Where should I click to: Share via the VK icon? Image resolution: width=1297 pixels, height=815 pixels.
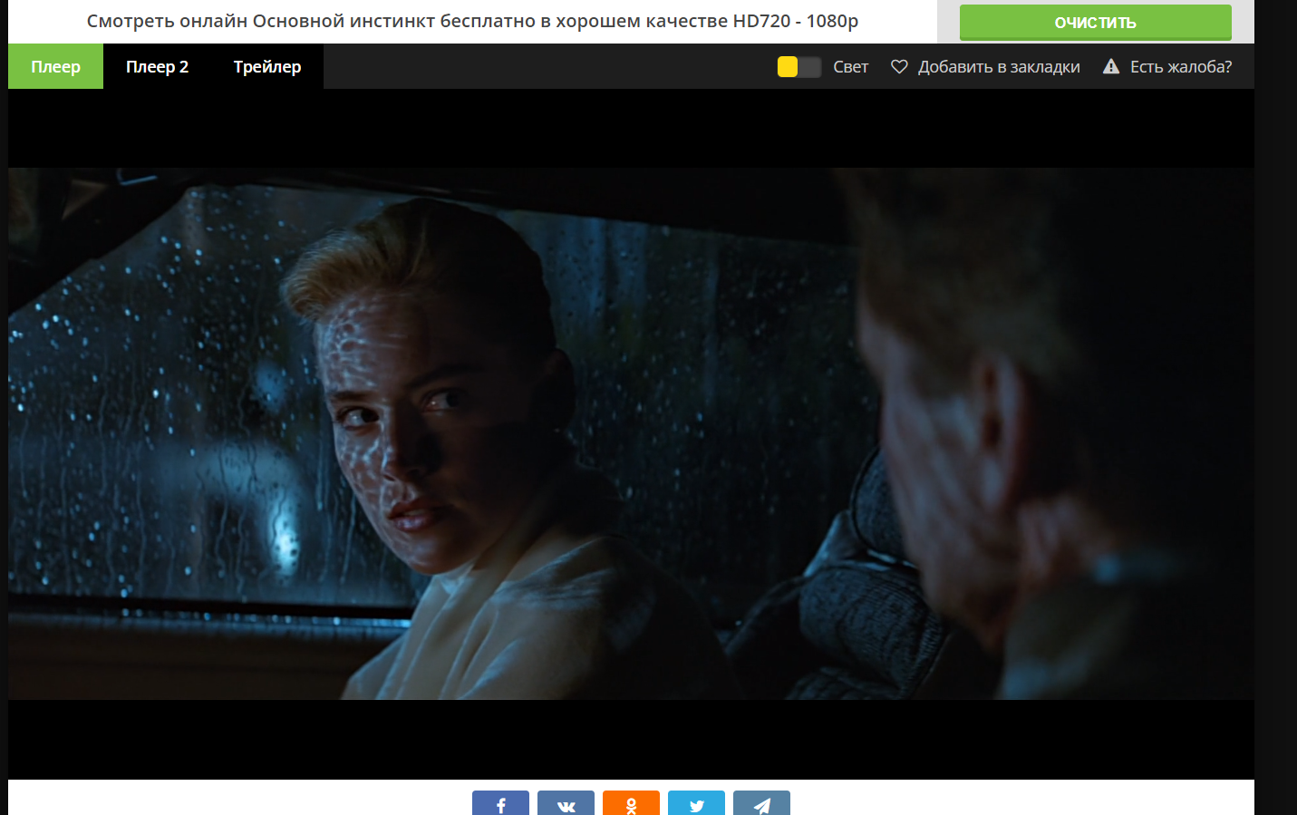click(x=566, y=803)
